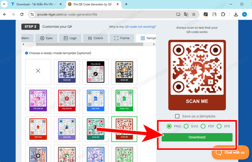Click the info icon beside Choose a ready-made template

26,53
